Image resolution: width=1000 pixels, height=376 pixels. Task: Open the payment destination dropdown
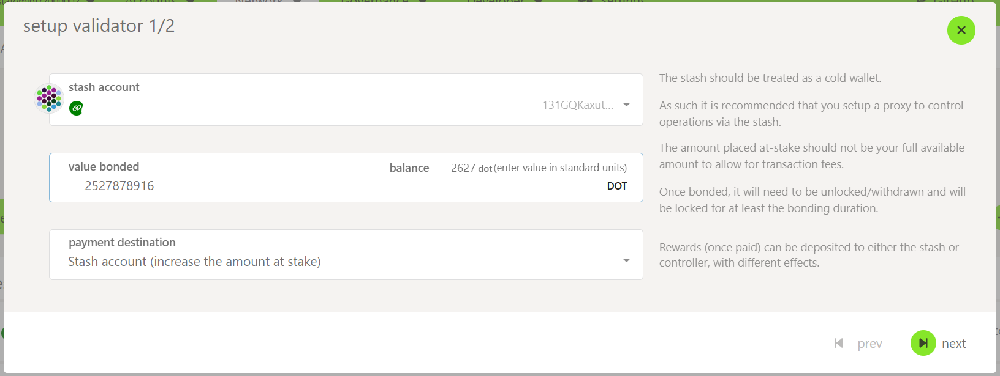point(626,260)
